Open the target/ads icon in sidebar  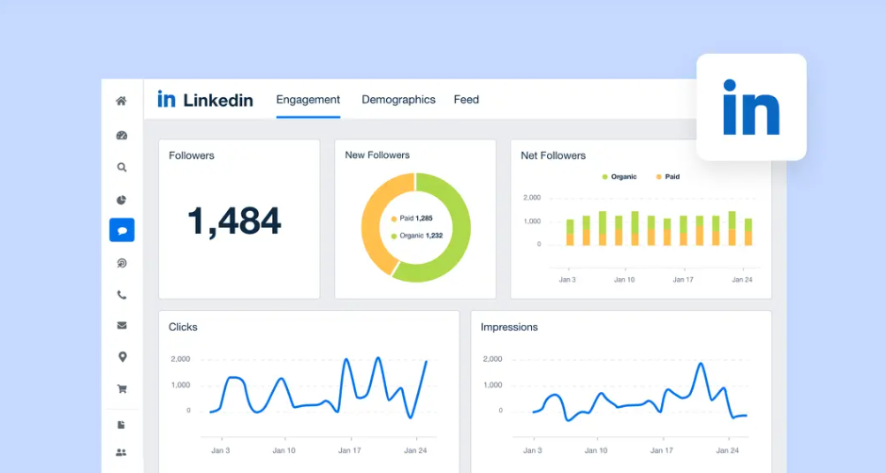(x=121, y=263)
